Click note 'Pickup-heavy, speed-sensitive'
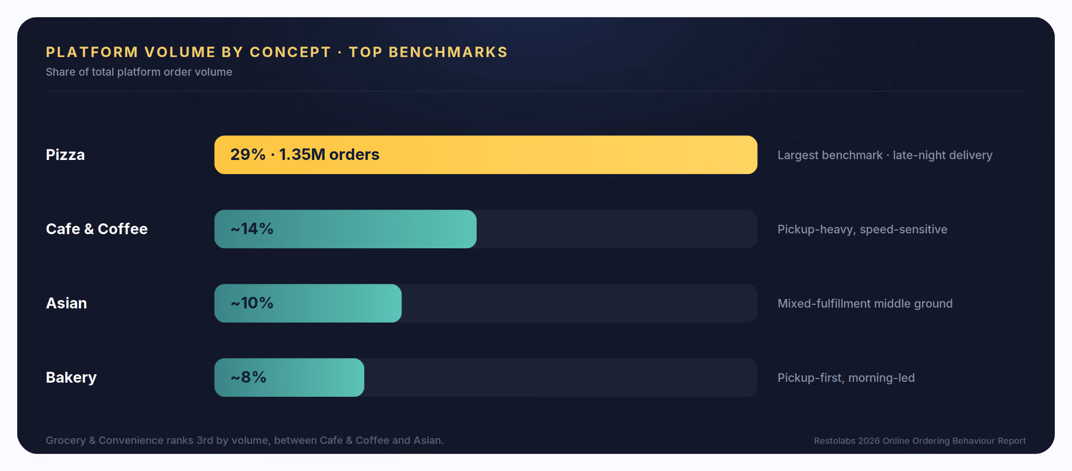 point(863,229)
